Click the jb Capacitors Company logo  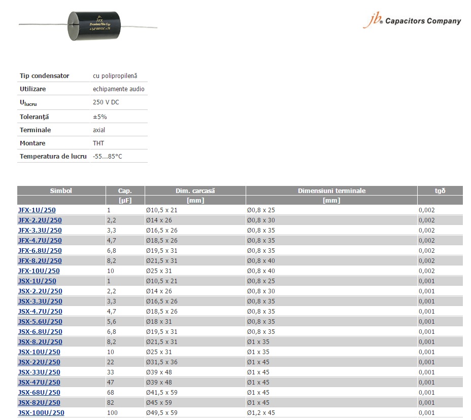[x=412, y=20]
